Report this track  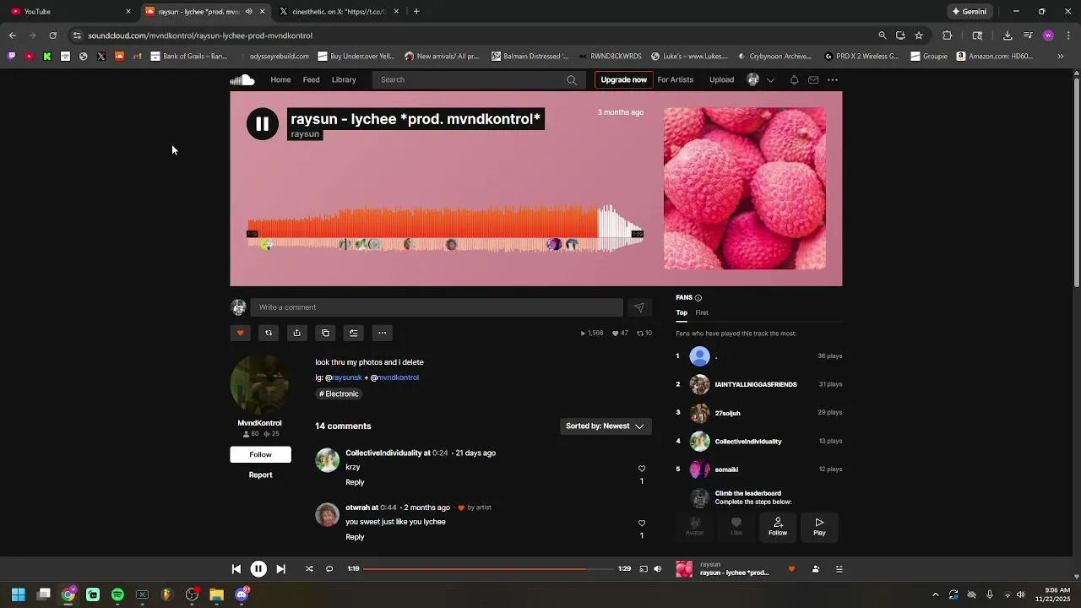click(260, 475)
